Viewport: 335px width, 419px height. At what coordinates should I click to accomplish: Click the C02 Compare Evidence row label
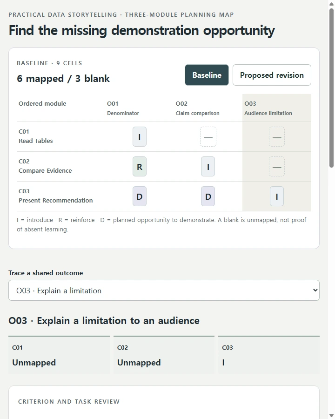tap(45, 166)
